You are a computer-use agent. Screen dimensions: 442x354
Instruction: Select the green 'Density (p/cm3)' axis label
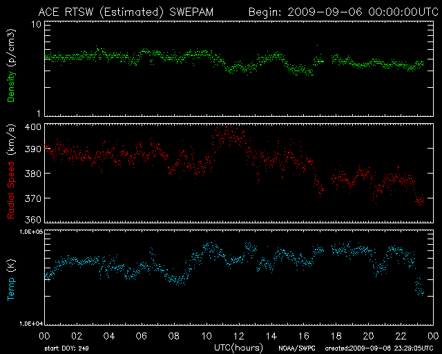coord(11,66)
